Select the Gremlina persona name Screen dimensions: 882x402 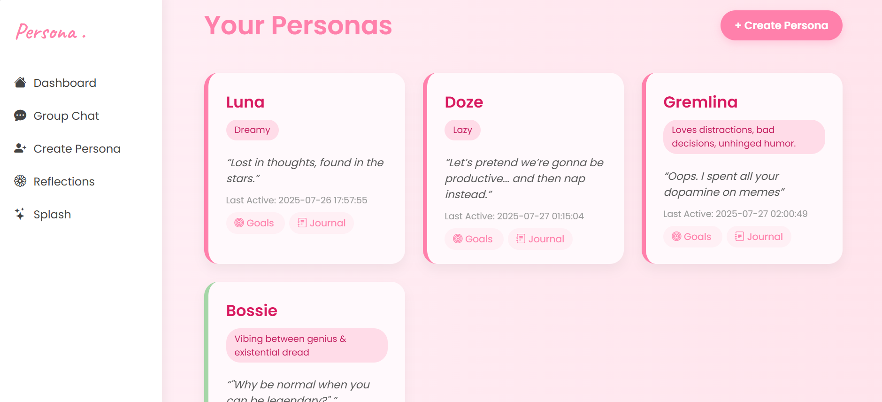[x=700, y=101]
